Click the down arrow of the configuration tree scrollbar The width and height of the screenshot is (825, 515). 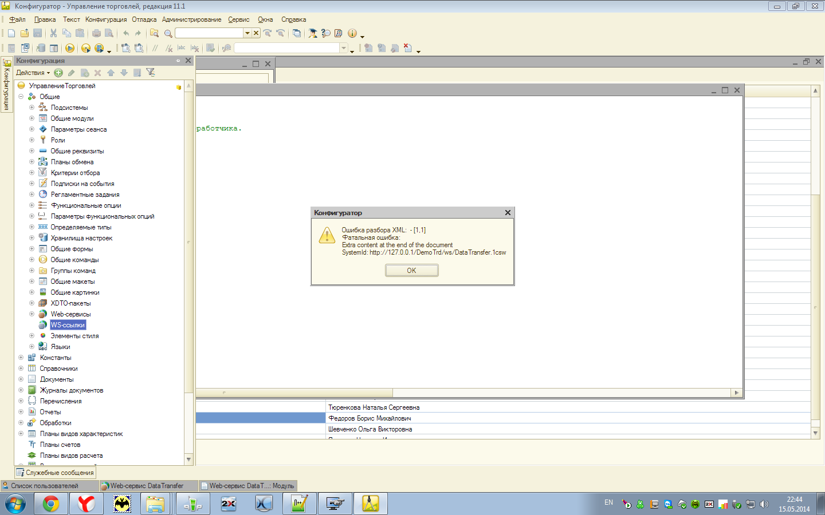tap(188, 459)
